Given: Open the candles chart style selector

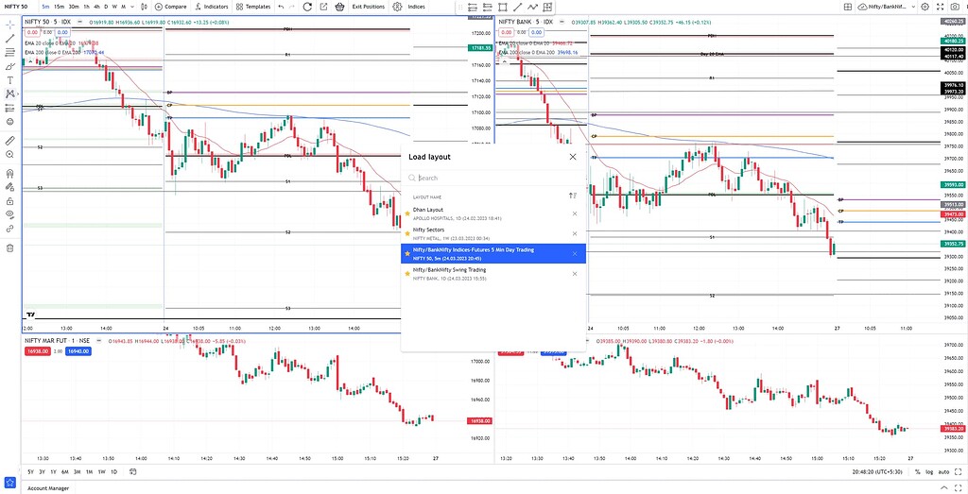Looking at the screenshot, I should 144,7.
